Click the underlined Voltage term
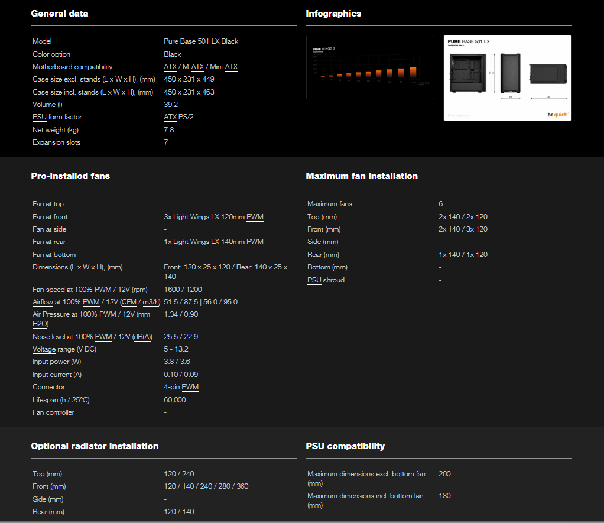The width and height of the screenshot is (604, 523). [x=44, y=349]
